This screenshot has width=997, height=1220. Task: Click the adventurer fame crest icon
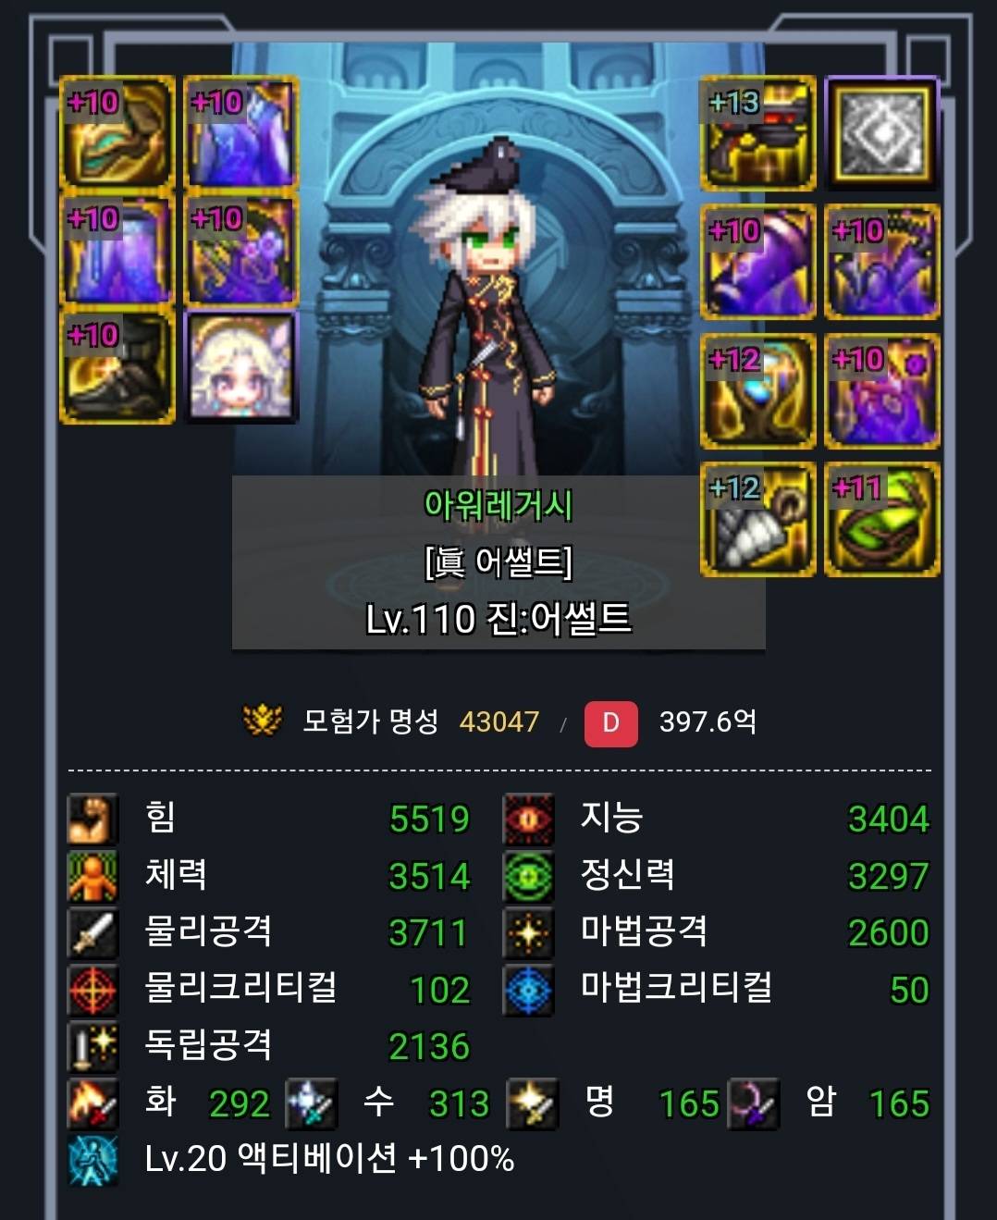click(262, 721)
